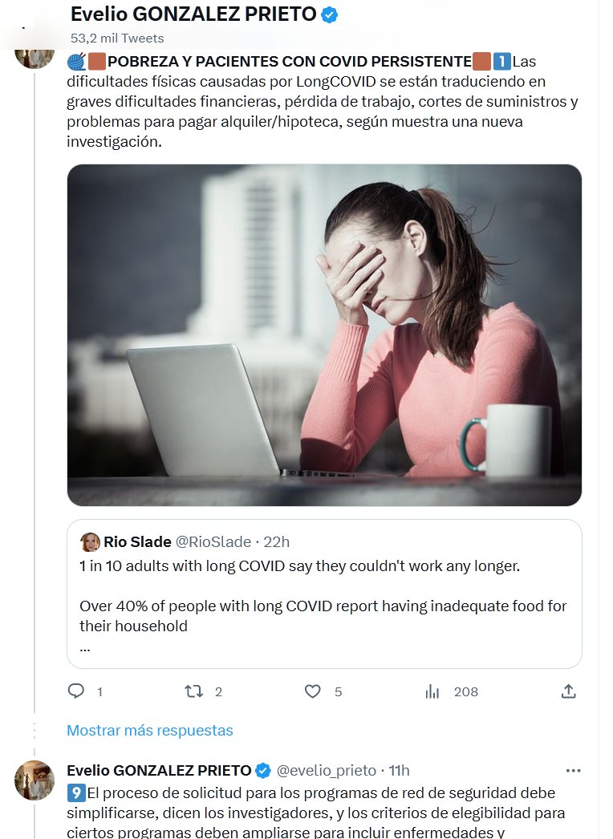Expand thread with Mostrar más respuestas
Screen dimensions: 613x839
click(150, 730)
